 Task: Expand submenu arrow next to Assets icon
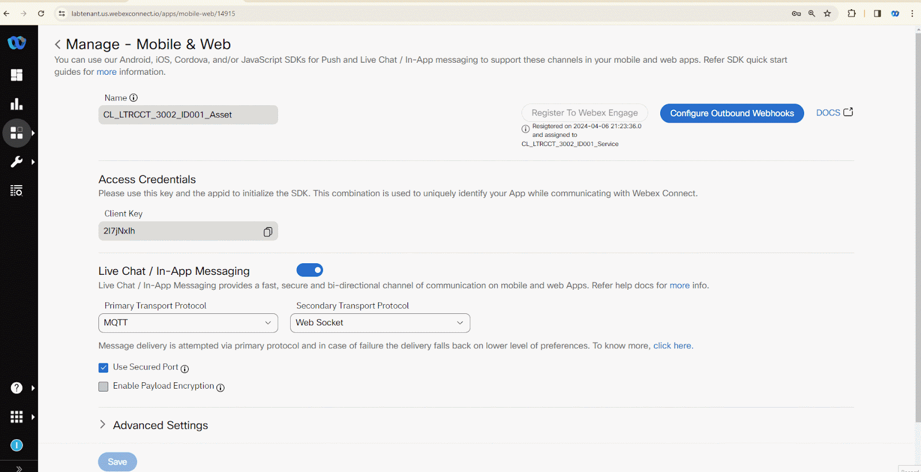33,133
